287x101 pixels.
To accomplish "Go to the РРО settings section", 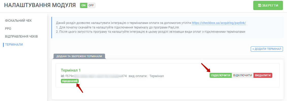I will 8,29.
